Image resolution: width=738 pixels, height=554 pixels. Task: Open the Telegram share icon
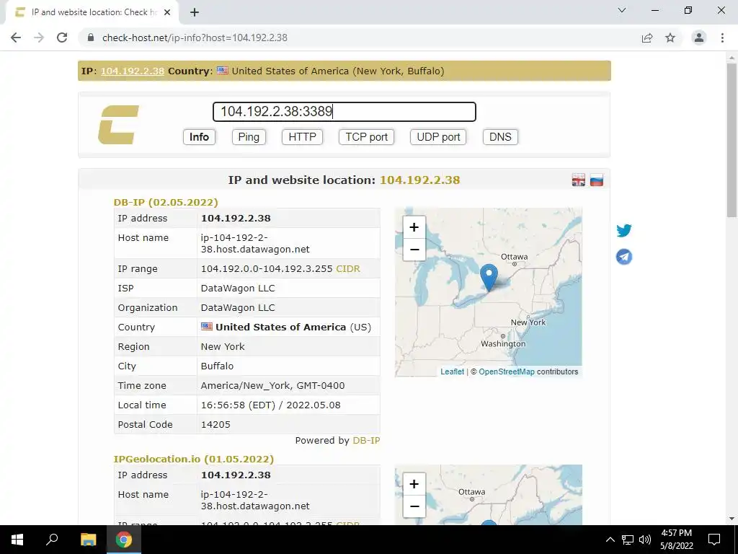pos(624,257)
